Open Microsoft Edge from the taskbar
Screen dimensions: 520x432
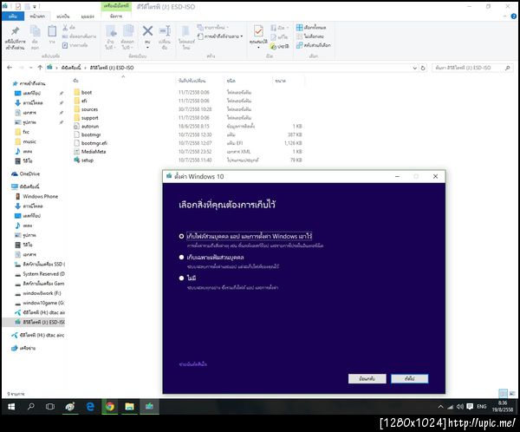90,407
